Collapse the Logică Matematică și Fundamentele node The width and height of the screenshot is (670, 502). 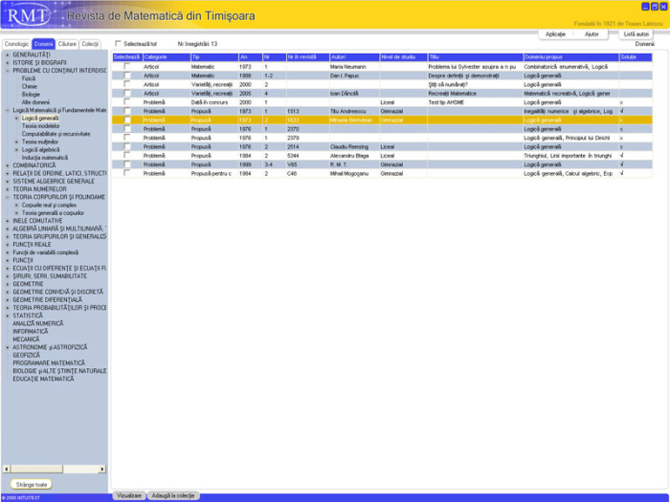pos(8,110)
